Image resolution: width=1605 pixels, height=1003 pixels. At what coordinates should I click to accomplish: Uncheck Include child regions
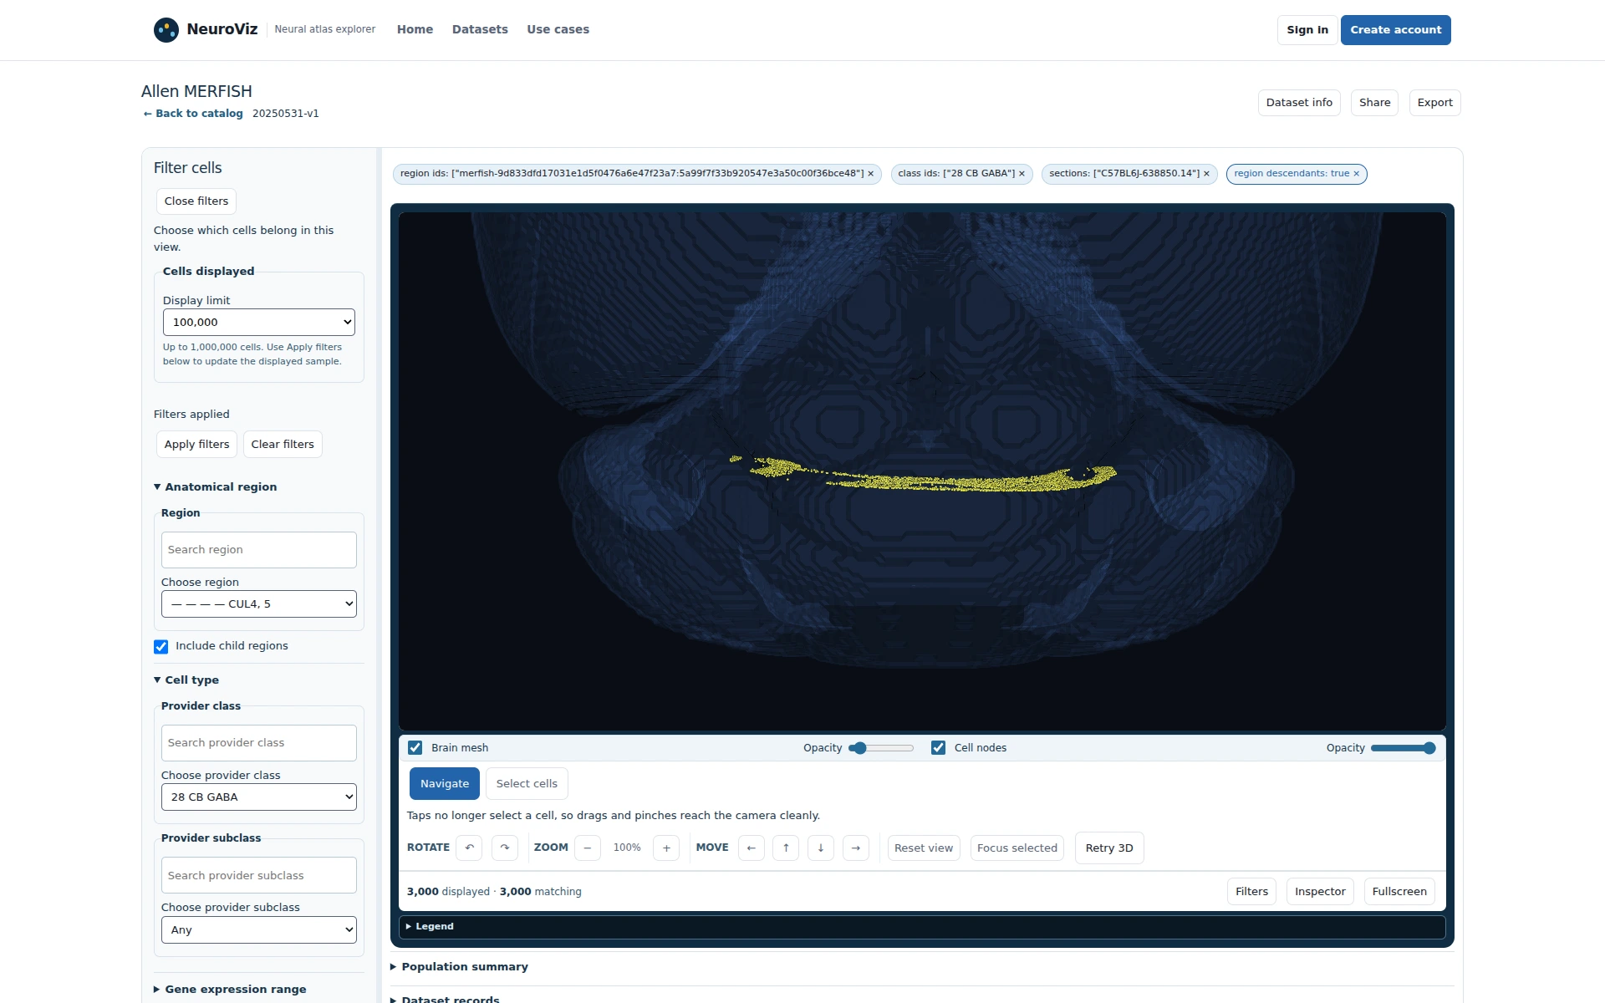point(161,647)
